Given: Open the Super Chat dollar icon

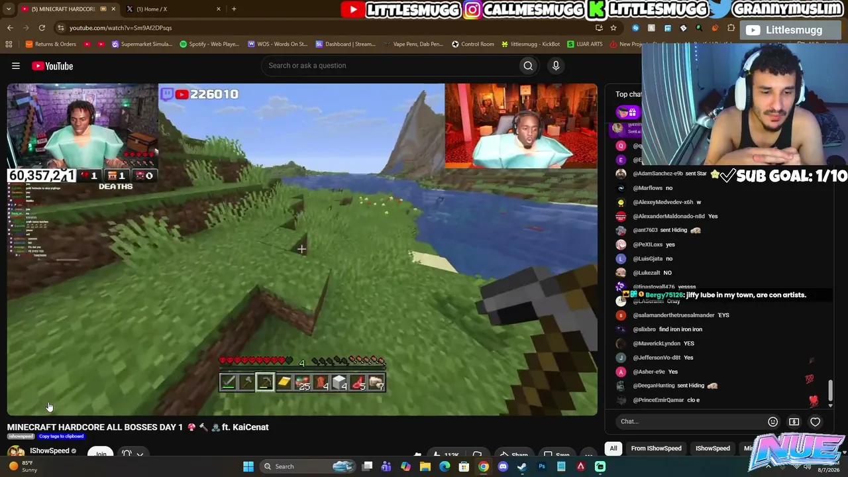Looking at the screenshot, I should pos(794,421).
